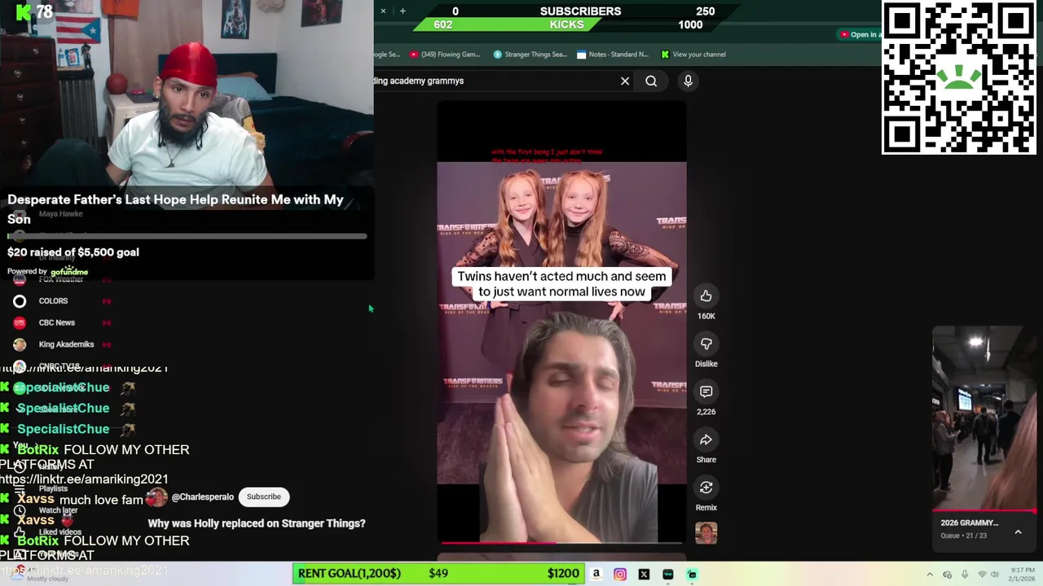The width and height of the screenshot is (1043, 586).
Task: Seek on the Short's red progress bar
Action: [561, 542]
